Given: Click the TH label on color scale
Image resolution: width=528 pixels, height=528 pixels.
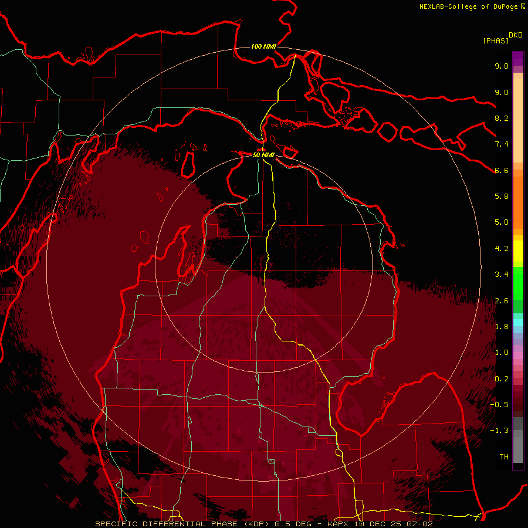Looking at the screenshot, I should (x=504, y=457).
